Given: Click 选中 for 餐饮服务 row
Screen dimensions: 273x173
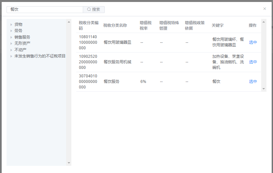Looking at the screenshot, I should 253,82.
